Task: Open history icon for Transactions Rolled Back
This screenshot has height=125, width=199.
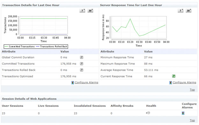Action: coord(81,70)
